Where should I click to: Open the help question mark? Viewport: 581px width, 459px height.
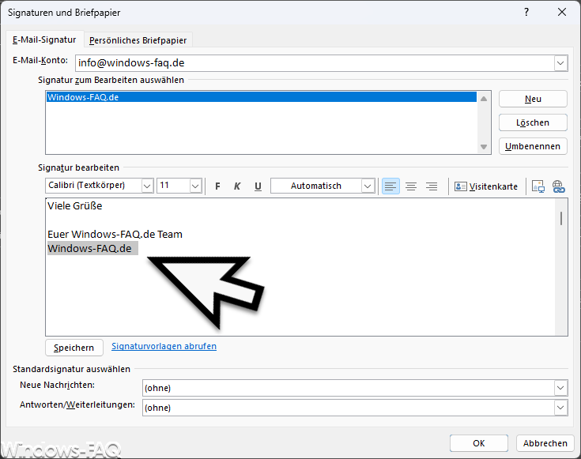526,12
